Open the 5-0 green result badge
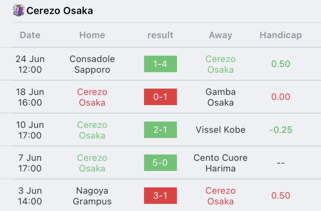 [160, 163]
